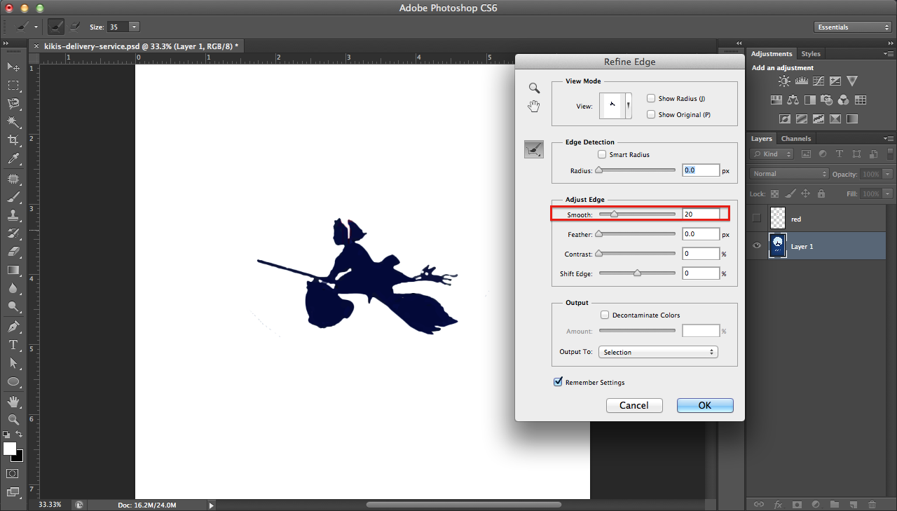Screen dimensions: 897x511
Task: Switch to the Channels tab
Action: click(x=796, y=139)
